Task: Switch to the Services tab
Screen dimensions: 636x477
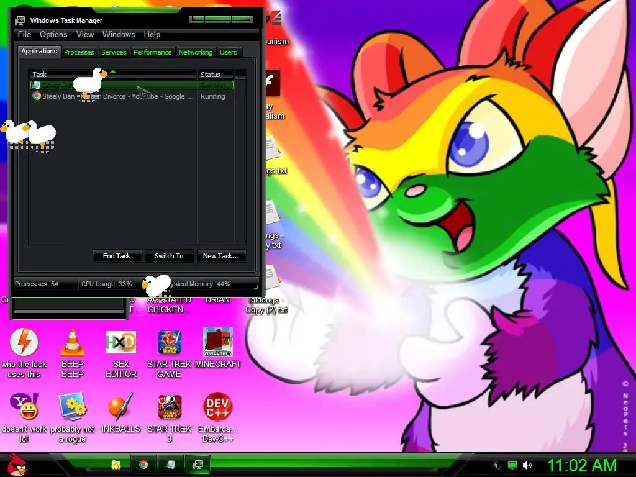Action: [114, 52]
